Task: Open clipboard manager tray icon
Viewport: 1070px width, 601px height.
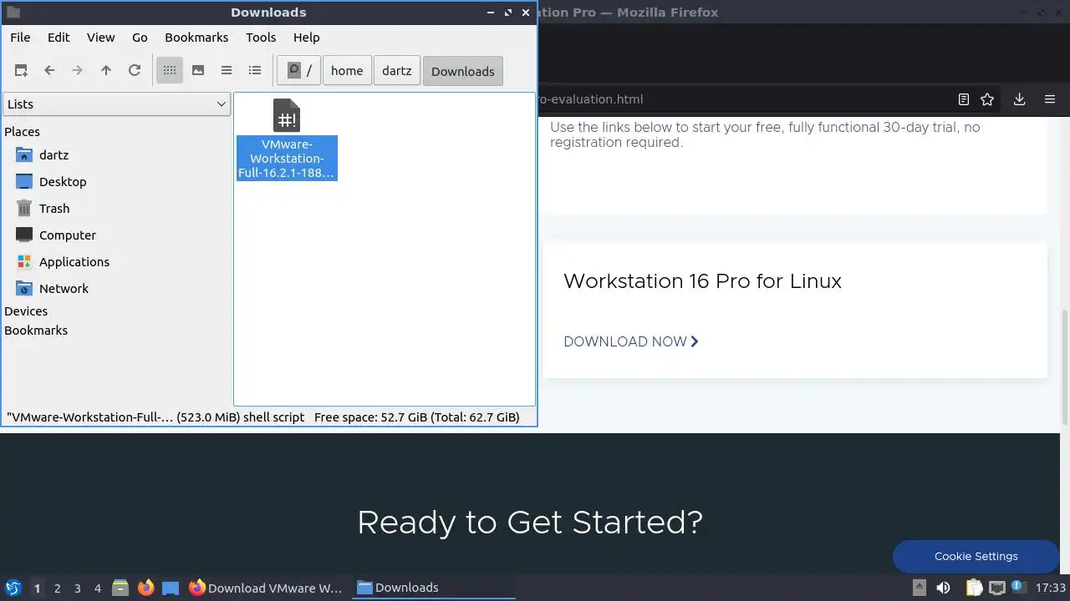Action: point(975,588)
